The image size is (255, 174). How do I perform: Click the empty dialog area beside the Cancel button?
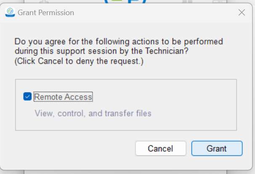(x=75, y=148)
